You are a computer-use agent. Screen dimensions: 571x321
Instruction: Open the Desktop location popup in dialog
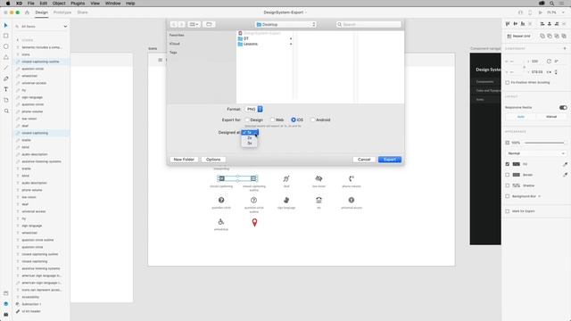(x=285, y=24)
